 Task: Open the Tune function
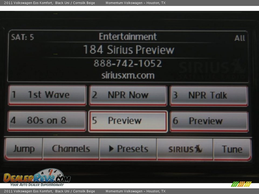pyautogui.click(x=232, y=149)
